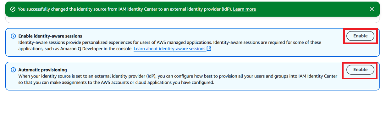Click the green checkmark success icon
The height and width of the screenshot is (119, 386).
pos(13,9)
